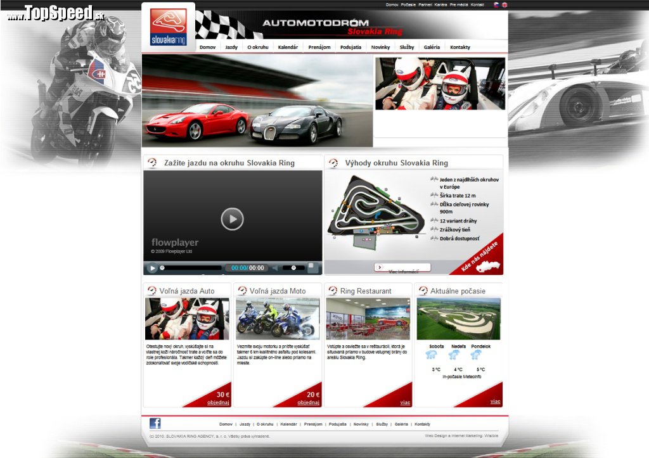
Task: Open Kontakt in the top utility bar
Action: [x=477, y=5]
